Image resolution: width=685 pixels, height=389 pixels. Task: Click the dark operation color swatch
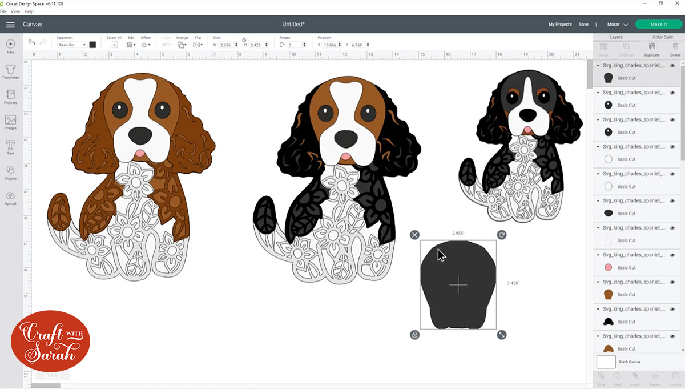(92, 45)
